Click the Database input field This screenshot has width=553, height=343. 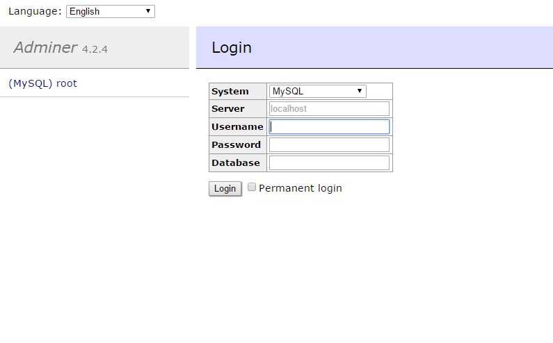pos(329,162)
